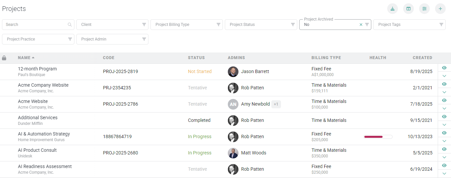
Task: Click the search magnifier icon
Action: 70,25
